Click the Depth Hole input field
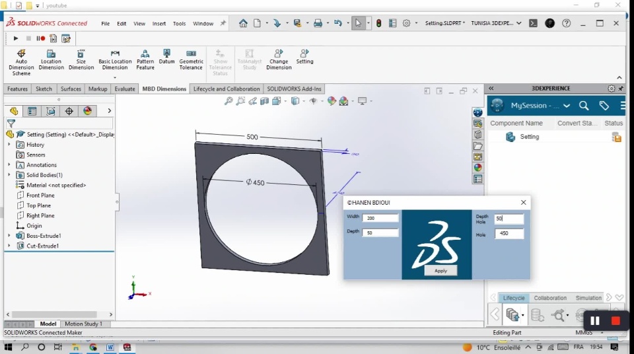Screen dimensions: 634x354 tap(509, 219)
